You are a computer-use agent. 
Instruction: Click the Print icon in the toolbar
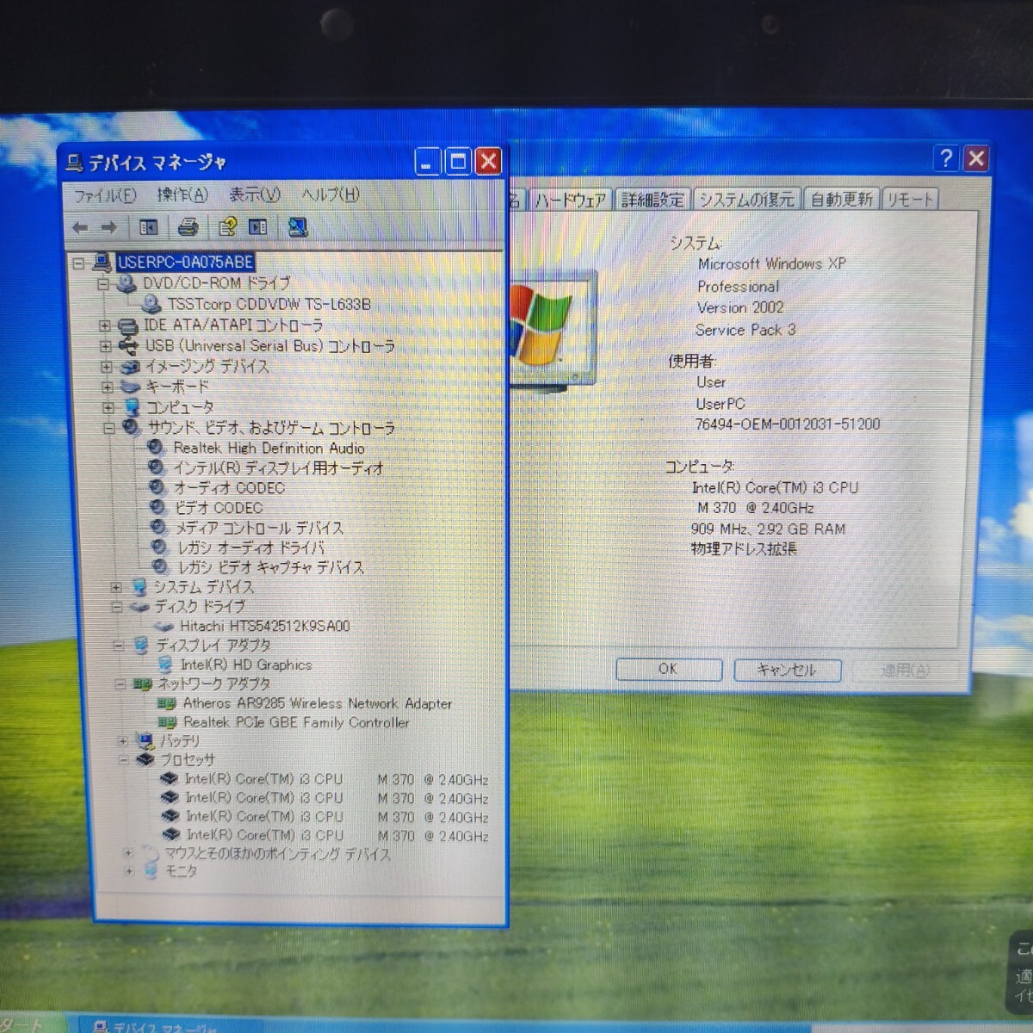188,227
